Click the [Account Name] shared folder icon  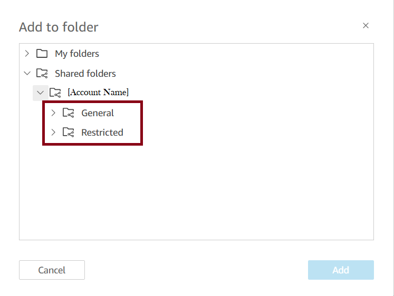55,93
